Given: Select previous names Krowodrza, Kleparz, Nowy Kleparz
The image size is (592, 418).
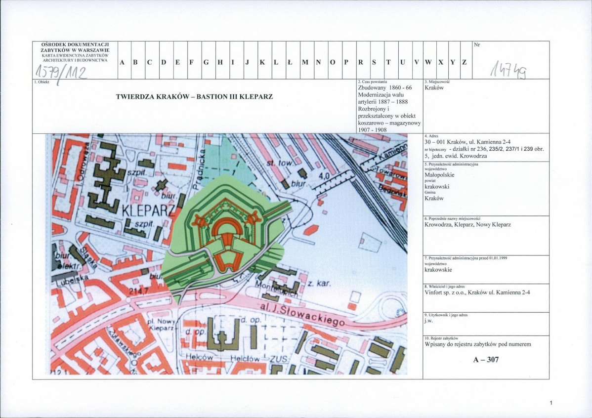Looking at the screenshot, I should pos(467,224).
